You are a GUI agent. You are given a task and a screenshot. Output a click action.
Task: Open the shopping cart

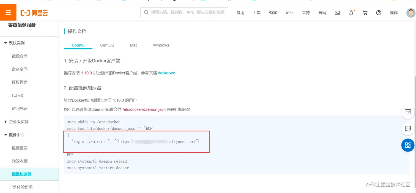point(365,13)
